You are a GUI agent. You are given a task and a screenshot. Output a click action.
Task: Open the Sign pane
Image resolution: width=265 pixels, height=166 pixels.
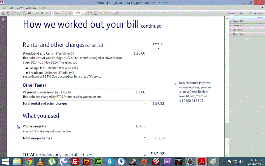click(242, 13)
